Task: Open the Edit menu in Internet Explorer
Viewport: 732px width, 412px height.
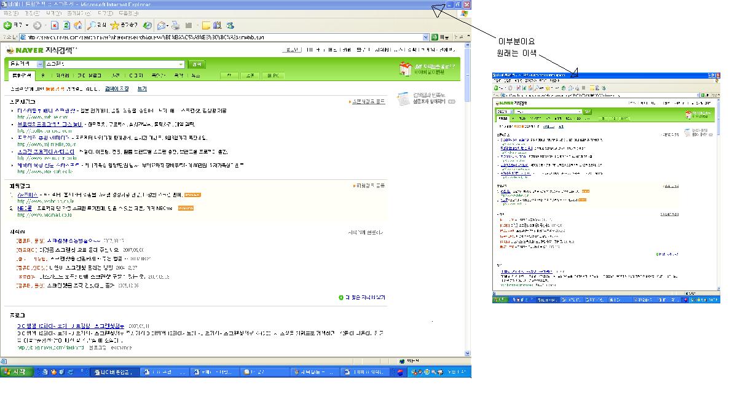Action: point(32,14)
